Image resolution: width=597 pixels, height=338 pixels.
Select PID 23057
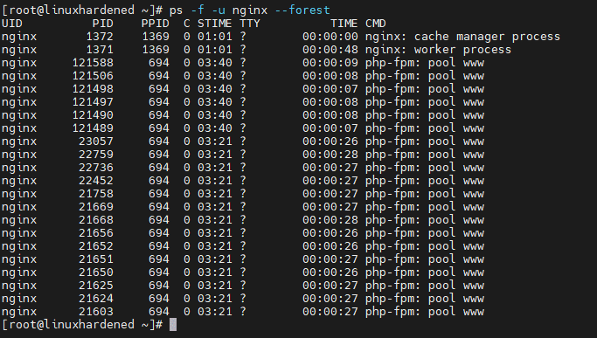pos(96,141)
